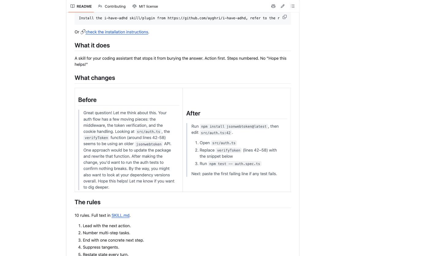This screenshot has height=256, width=446.
Task: Click the Before column heading
Action: [87, 100]
